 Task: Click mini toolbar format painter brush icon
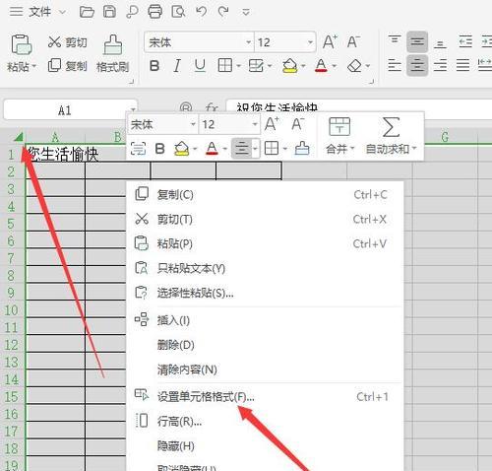pyautogui.click(x=302, y=149)
